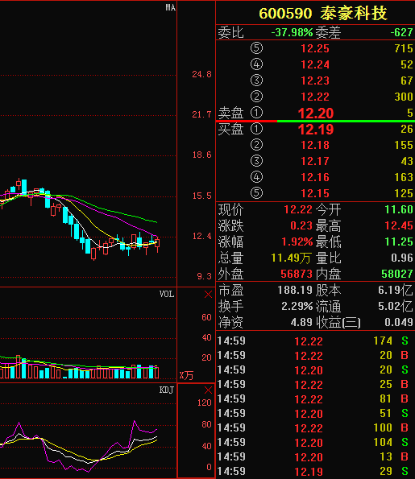The image size is (415, 479).
Task: Click price axis label 18.6
Action: pyautogui.click(x=201, y=155)
